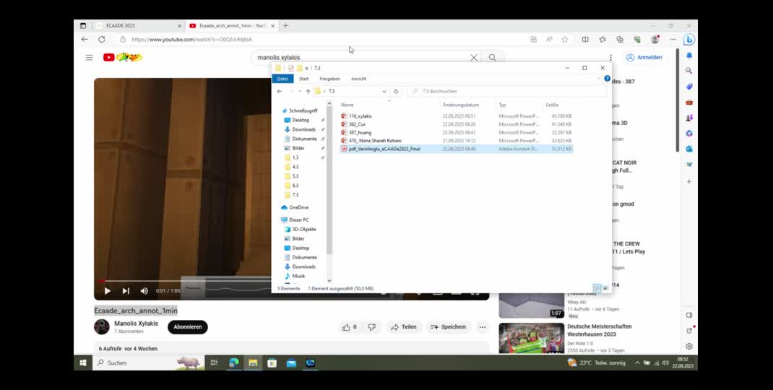
Task: Click the YouTube search magnifier button
Action: [x=492, y=58]
